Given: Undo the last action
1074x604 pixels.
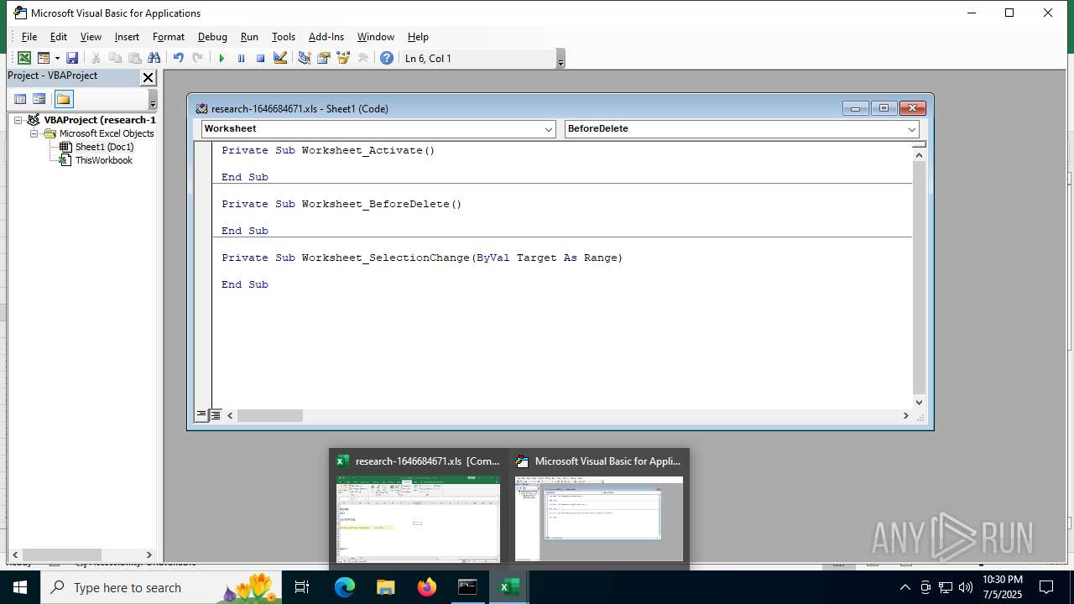Looking at the screenshot, I should [x=178, y=58].
